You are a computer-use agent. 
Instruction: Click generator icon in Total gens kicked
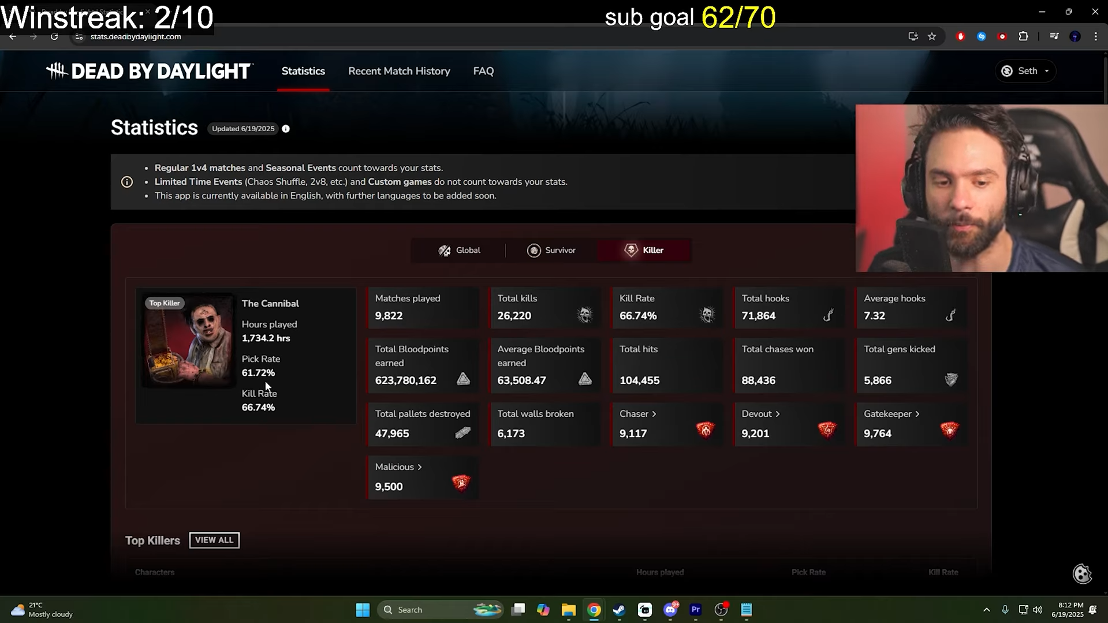[951, 379]
